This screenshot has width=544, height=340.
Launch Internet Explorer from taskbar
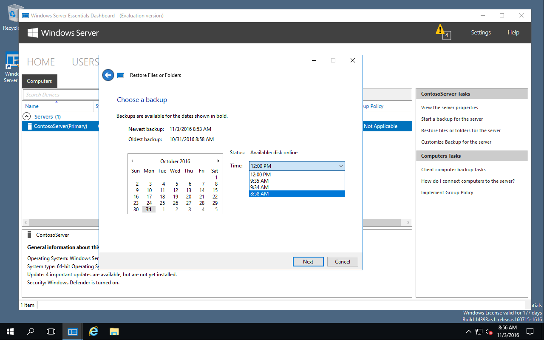tap(93, 331)
